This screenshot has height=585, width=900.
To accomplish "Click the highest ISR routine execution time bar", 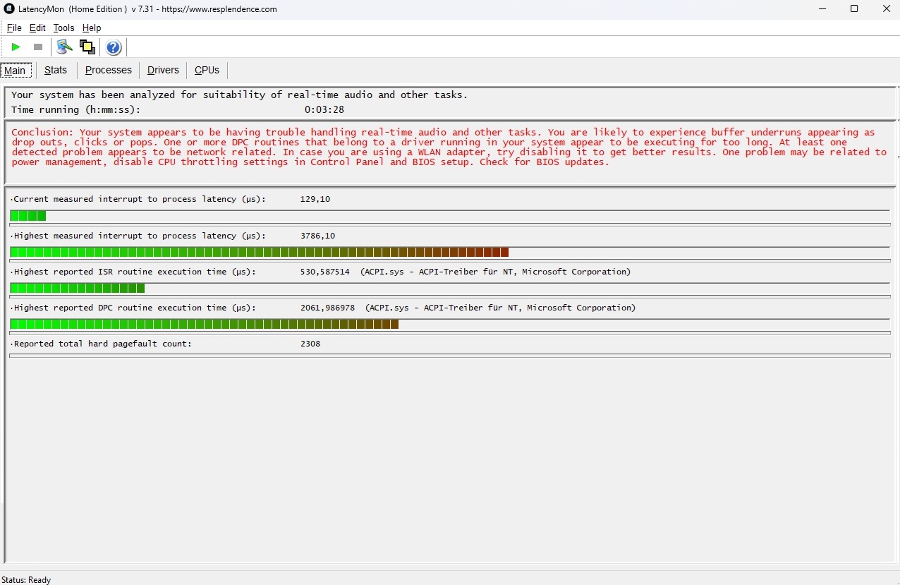I will tap(78, 288).
